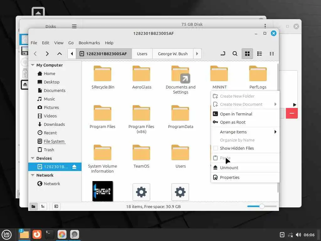Click red minus button in Disks window
The image size is (321, 241).
point(292,113)
